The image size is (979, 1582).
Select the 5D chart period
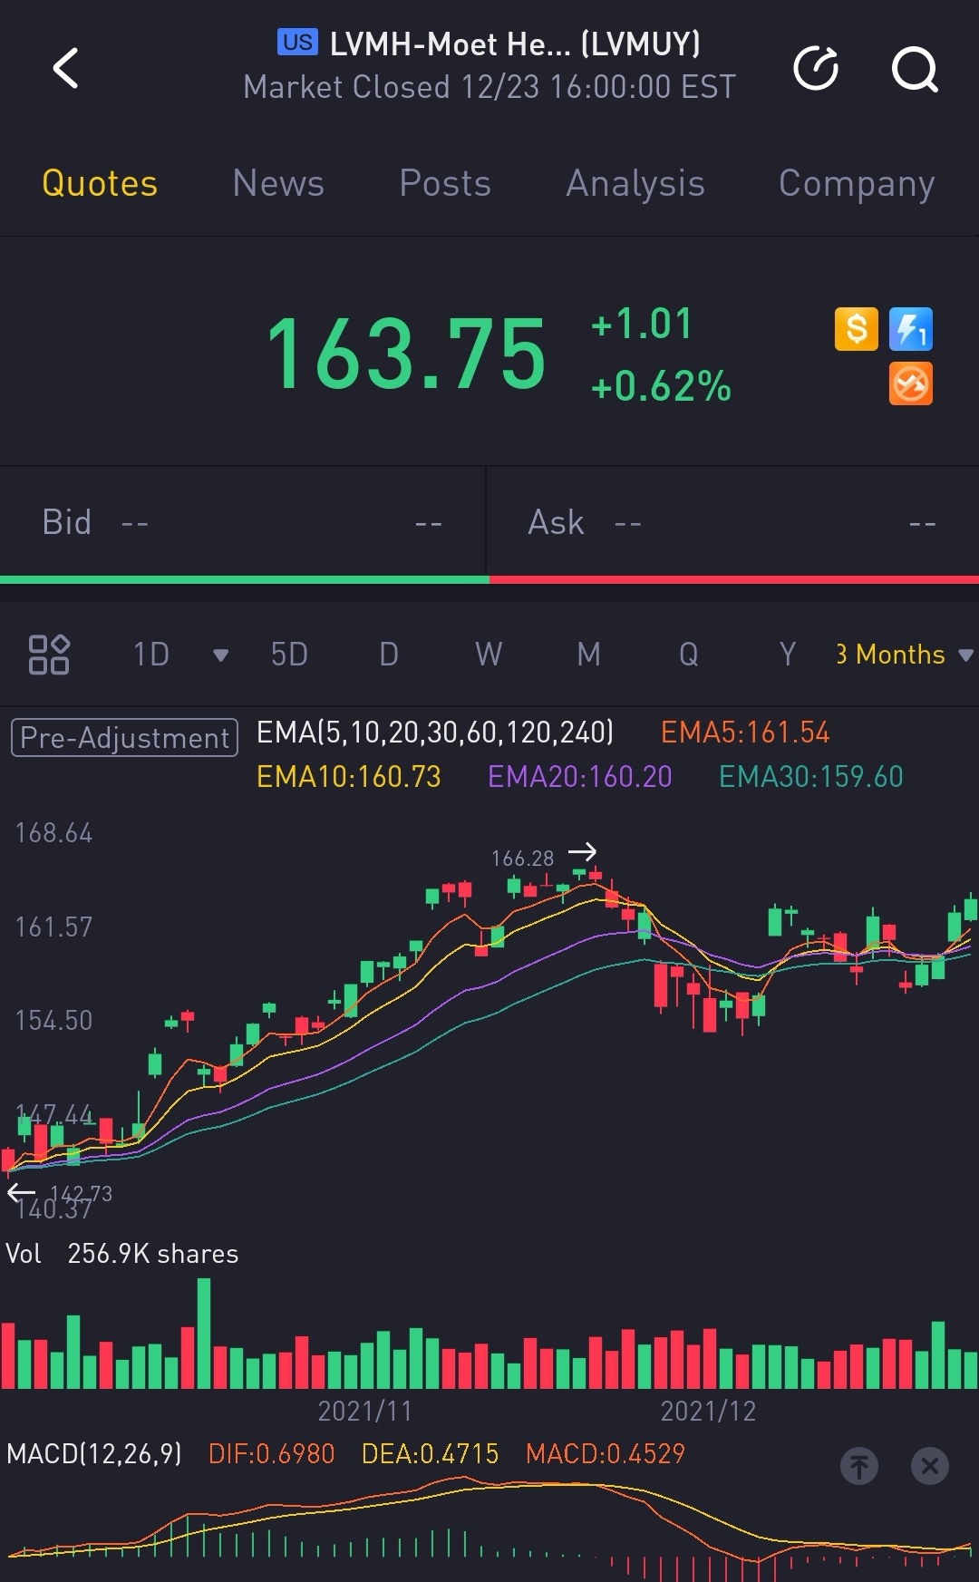[x=289, y=655]
